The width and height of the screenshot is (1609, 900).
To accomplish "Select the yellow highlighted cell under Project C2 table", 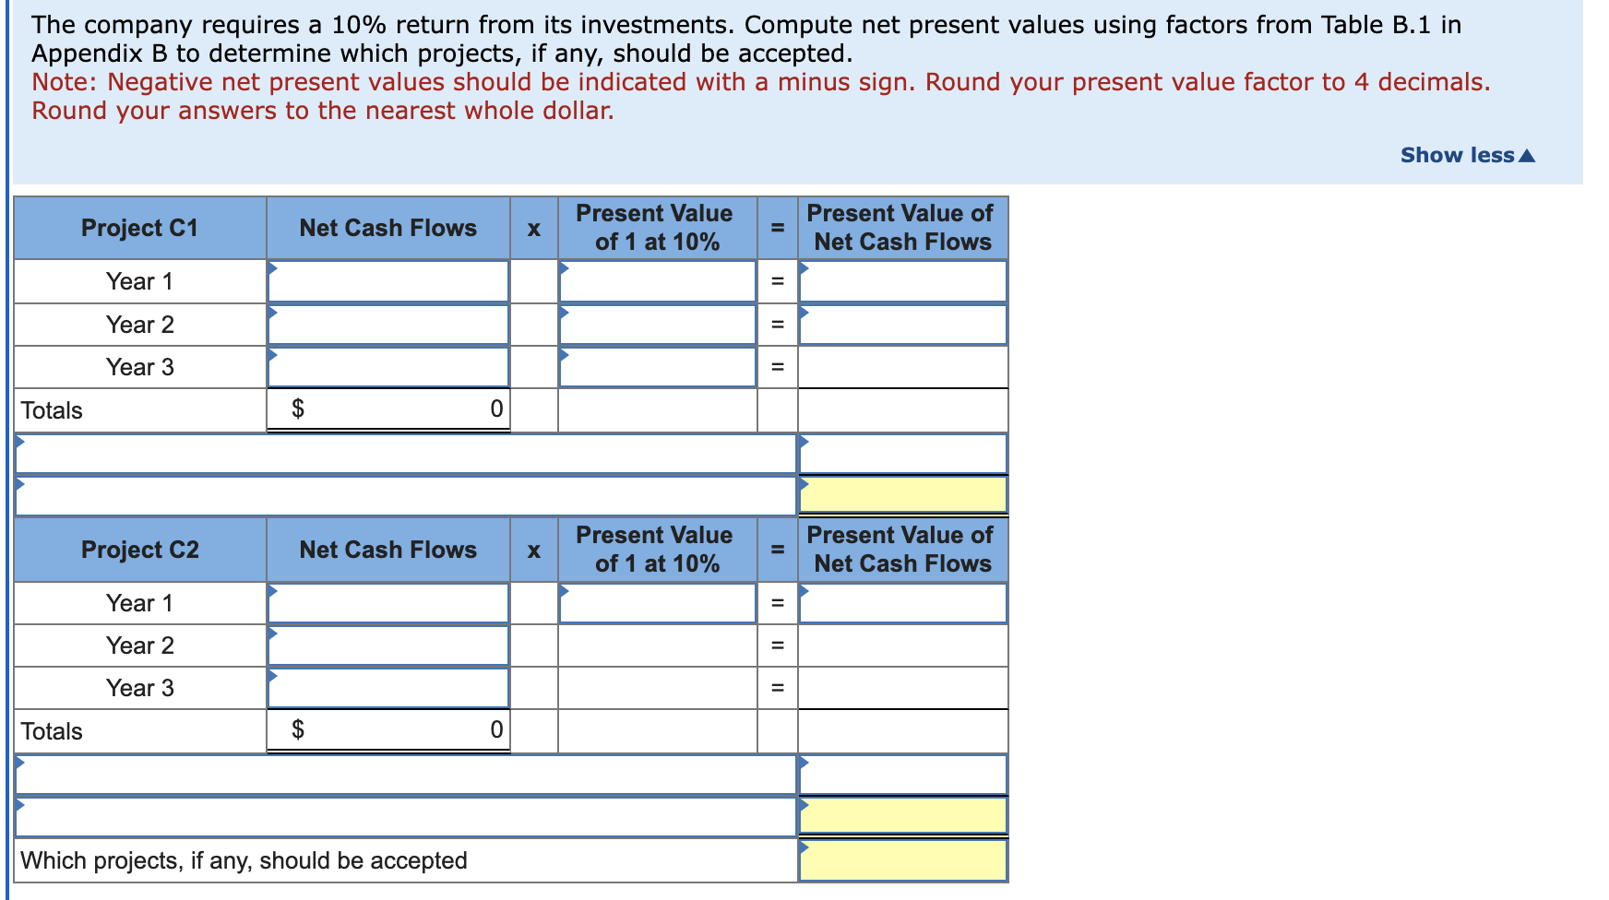I will click(x=901, y=815).
